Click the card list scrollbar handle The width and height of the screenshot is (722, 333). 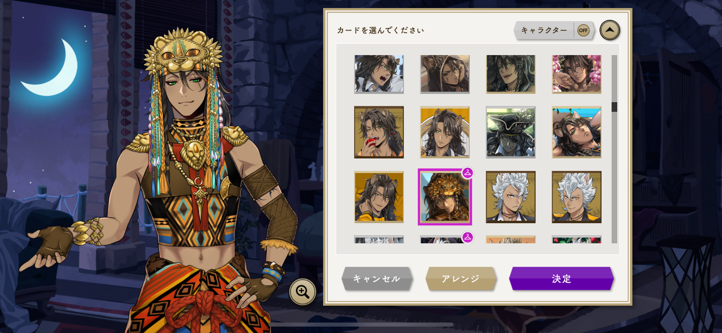[614, 107]
